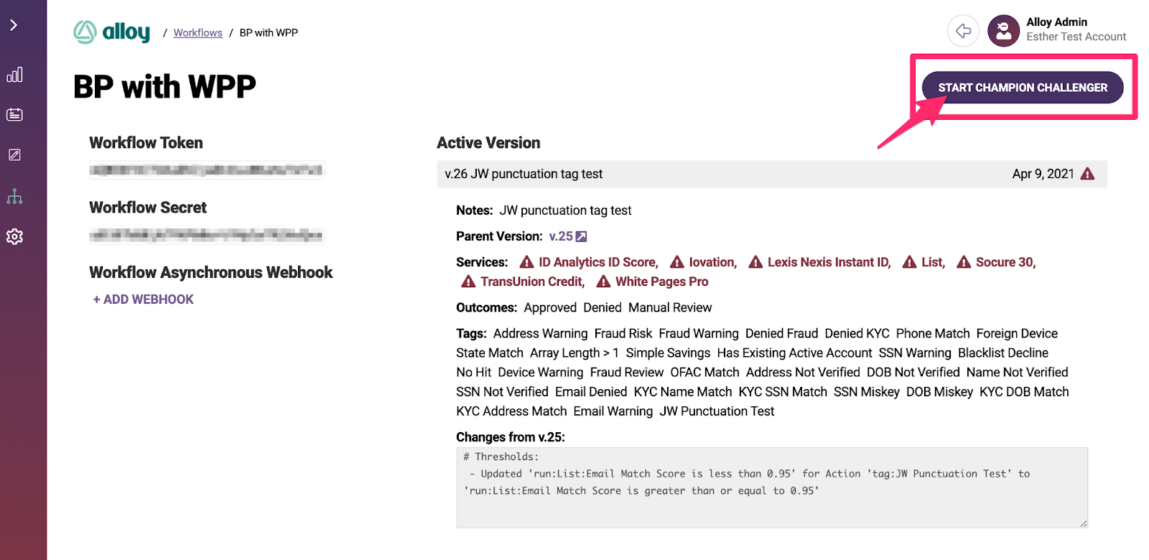
Task: Click the back arrow circle button
Action: click(963, 31)
